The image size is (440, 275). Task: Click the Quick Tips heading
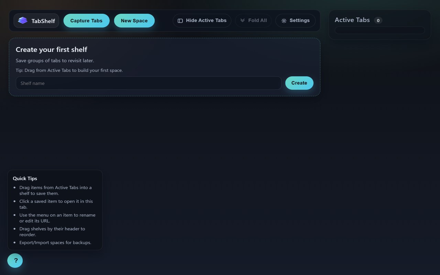click(25, 178)
